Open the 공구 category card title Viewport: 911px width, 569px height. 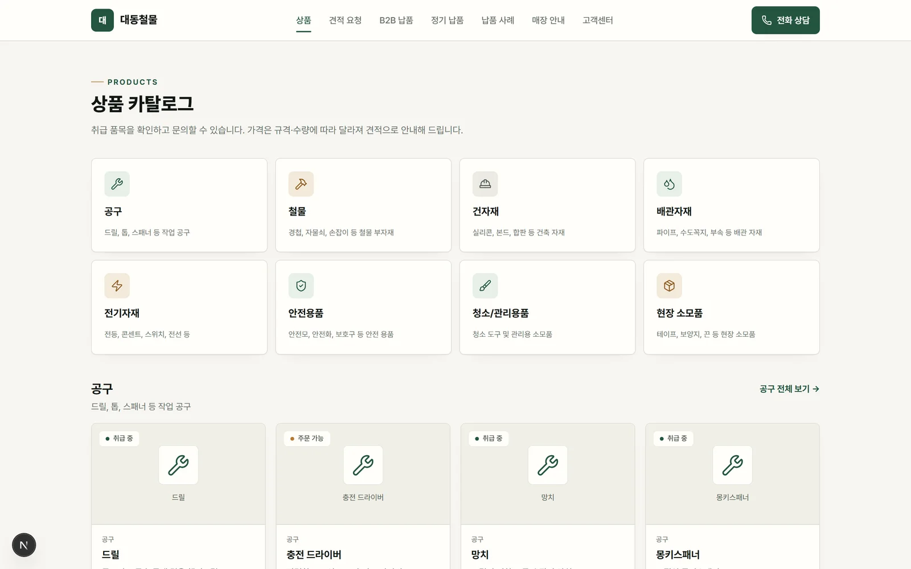point(113,211)
